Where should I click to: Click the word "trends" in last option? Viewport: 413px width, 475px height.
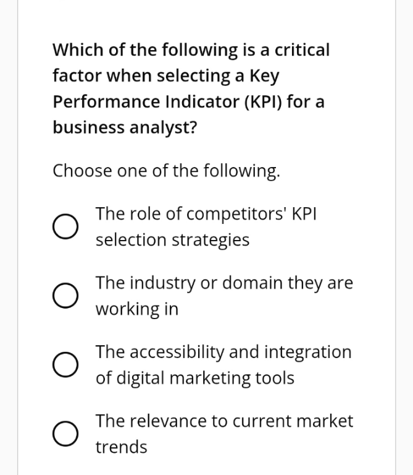coord(121,447)
